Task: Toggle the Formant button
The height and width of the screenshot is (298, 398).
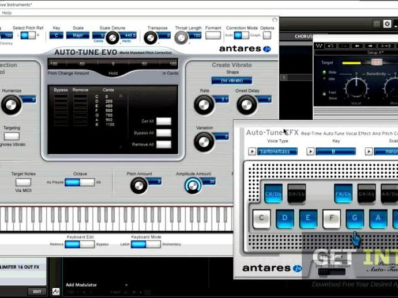Action: pos(213,35)
